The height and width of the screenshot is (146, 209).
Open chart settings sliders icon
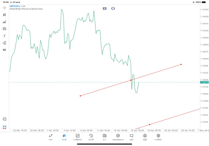(5, 29)
